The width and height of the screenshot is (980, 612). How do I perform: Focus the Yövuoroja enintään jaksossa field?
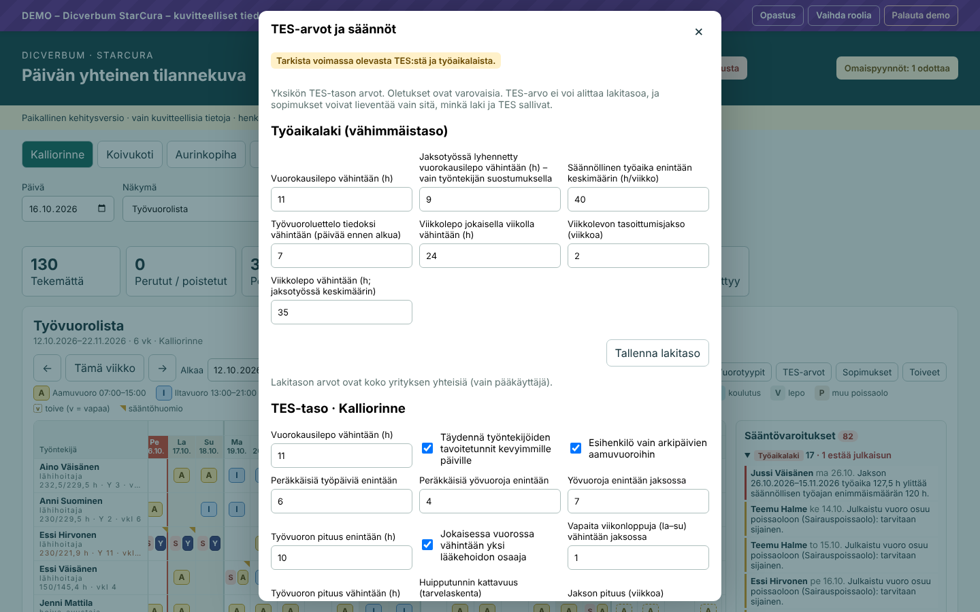[x=638, y=501]
